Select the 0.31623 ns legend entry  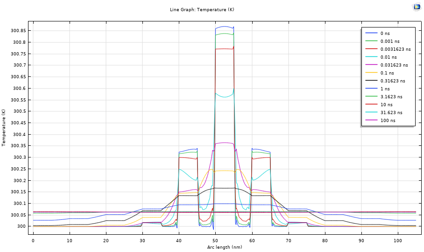pyautogui.click(x=392, y=81)
